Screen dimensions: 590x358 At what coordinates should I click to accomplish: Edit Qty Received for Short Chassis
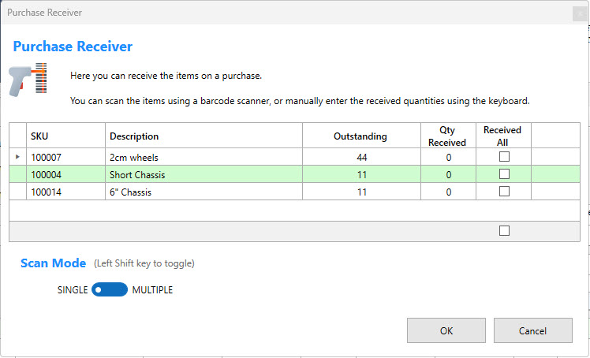pos(449,175)
